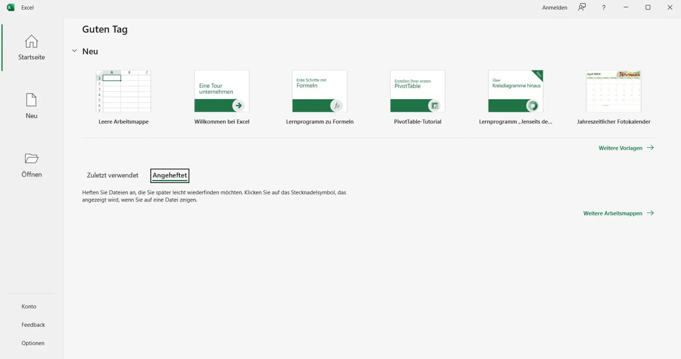Click Anmelden to sign in
Screen dimensions: 681x359
point(554,7)
